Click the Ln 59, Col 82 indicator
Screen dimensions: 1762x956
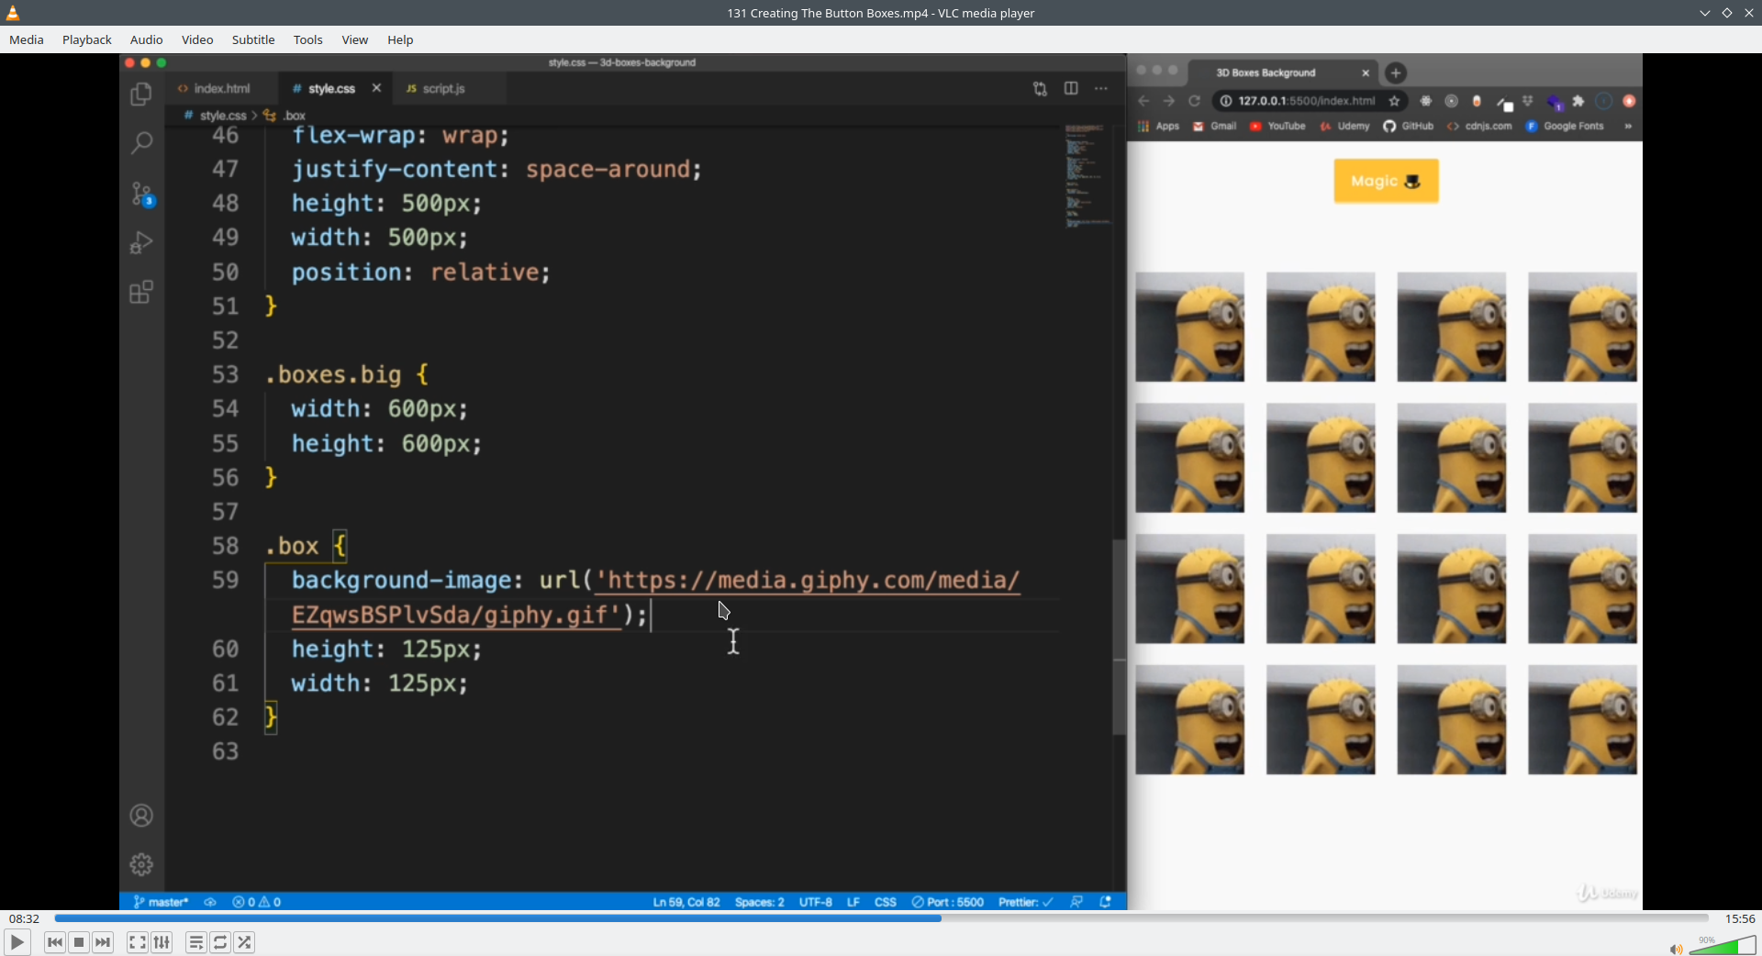686,903
